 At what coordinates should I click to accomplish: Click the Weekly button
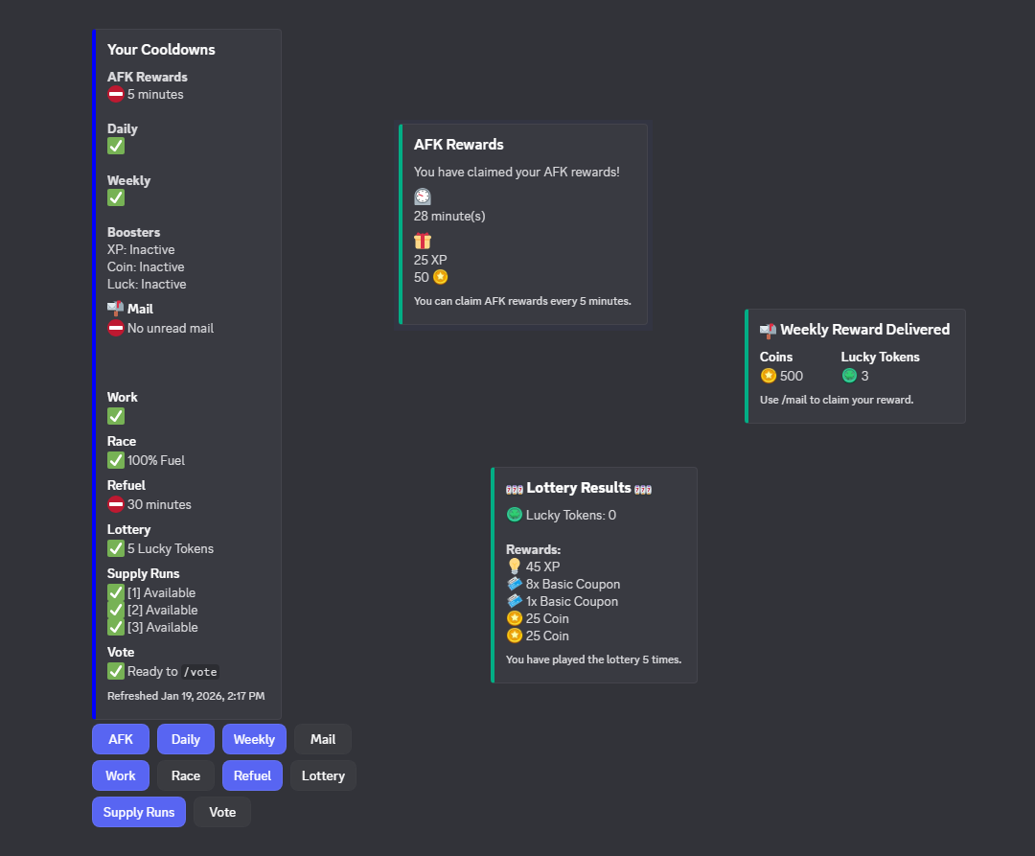(254, 739)
